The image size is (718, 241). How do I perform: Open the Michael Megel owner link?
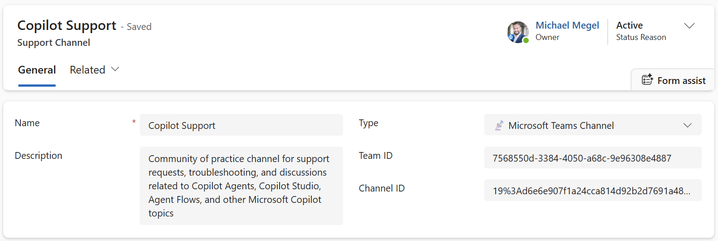pyautogui.click(x=567, y=25)
